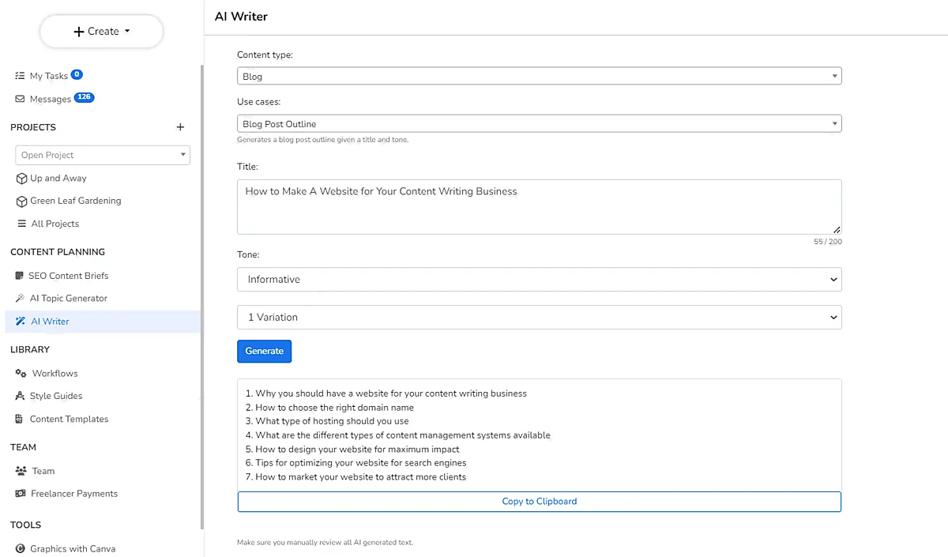This screenshot has height=557, width=948.
Task: Open SEO Content Briefs in sidebar
Action: pyautogui.click(x=68, y=276)
